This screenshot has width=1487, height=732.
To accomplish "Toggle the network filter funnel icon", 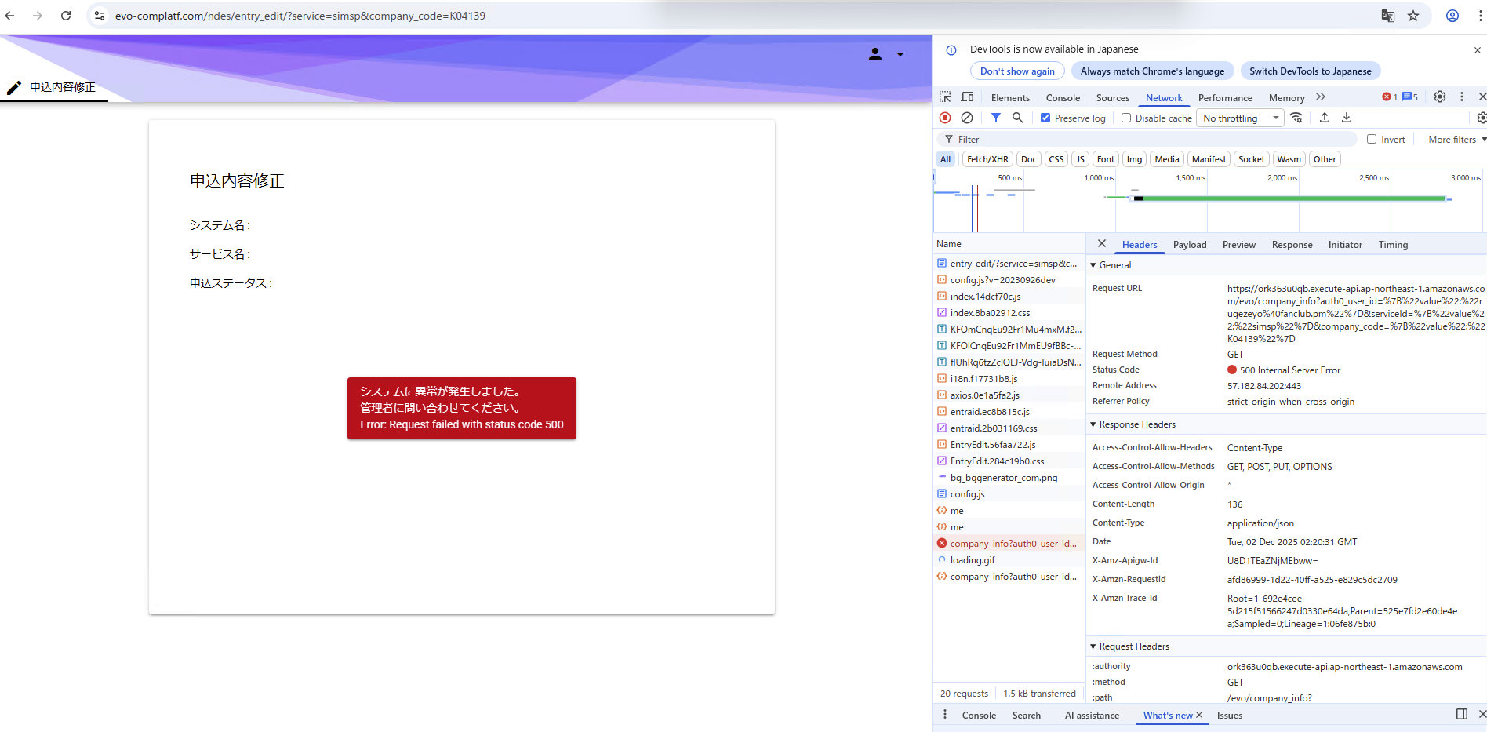I will pos(995,118).
